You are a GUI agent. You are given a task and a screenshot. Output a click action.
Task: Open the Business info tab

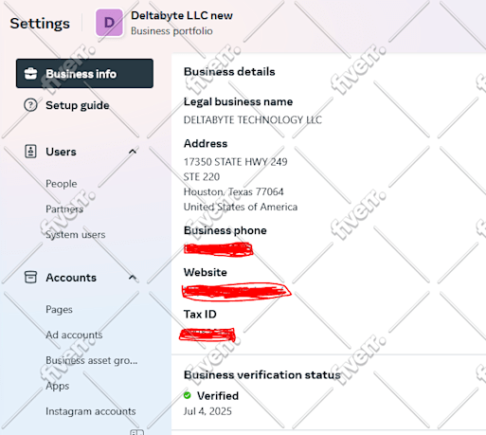click(84, 73)
